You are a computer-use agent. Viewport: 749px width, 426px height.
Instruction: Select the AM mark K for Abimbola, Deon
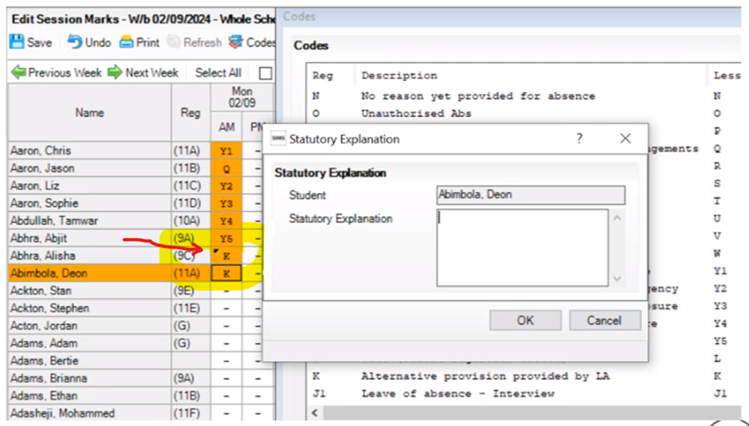(x=226, y=273)
